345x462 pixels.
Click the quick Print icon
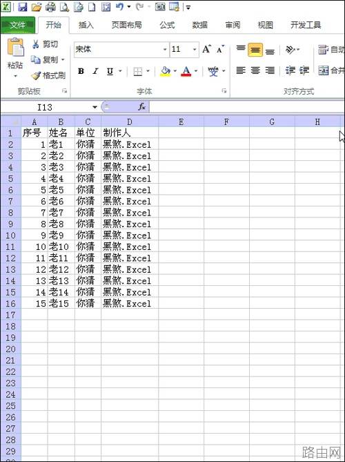point(50,6)
